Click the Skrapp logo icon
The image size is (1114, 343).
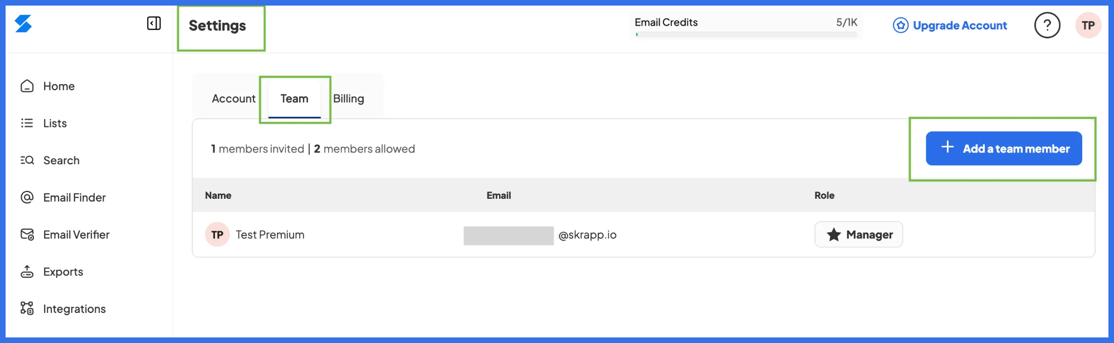pos(23,24)
